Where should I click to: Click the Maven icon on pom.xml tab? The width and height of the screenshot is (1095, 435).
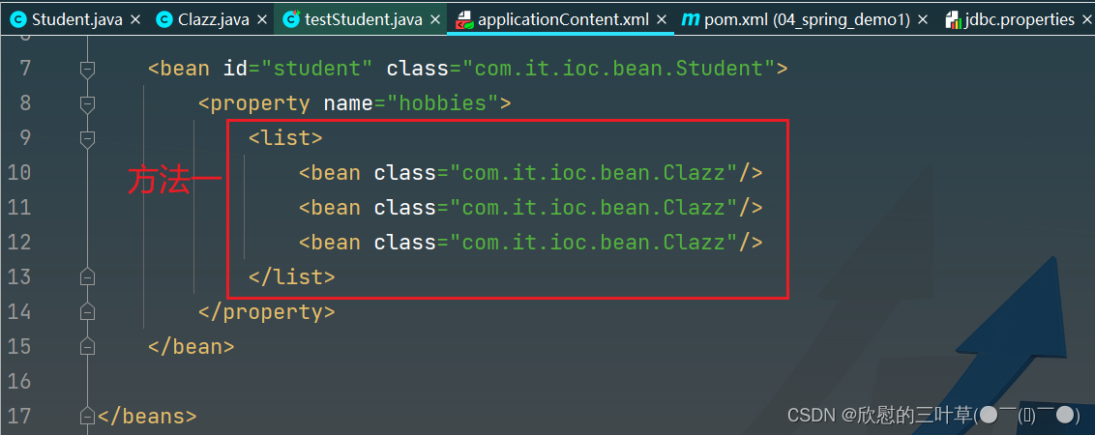(x=690, y=19)
